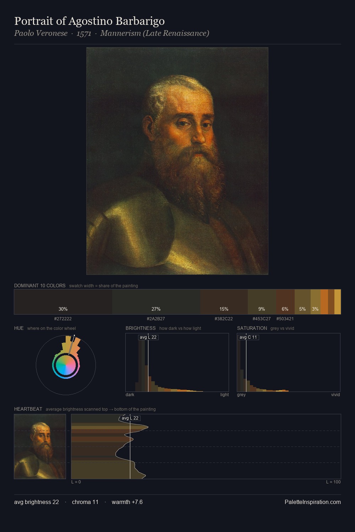
Task: Click the 'avg C 11' label in Saturation
Action: [248, 337]
